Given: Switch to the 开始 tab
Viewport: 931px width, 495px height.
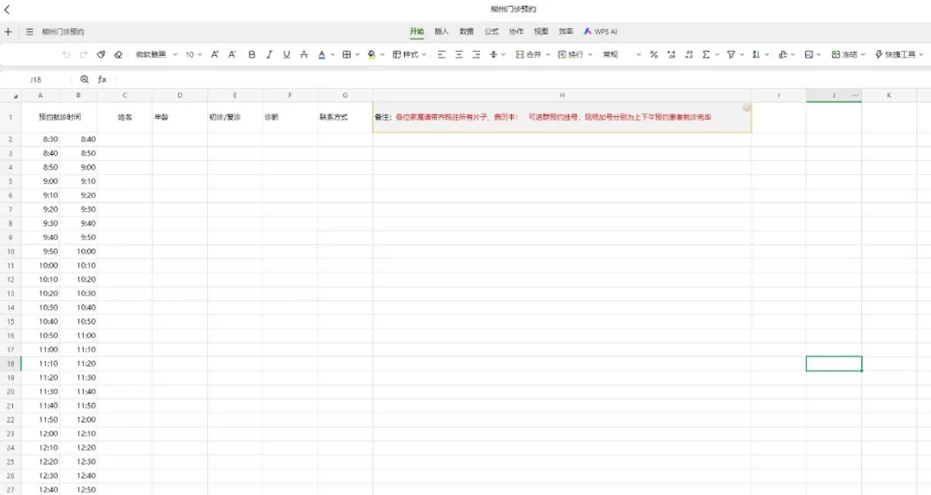Looking at the screenshot, I should tap(417, 32).
